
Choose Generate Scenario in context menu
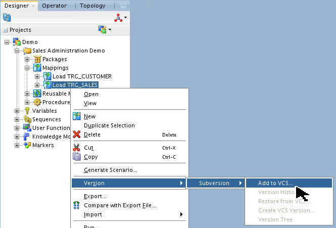tap(130, 170)
